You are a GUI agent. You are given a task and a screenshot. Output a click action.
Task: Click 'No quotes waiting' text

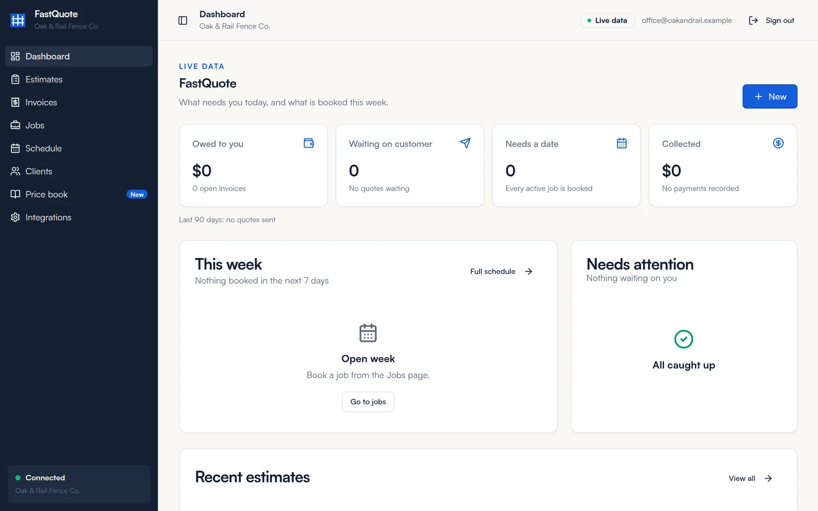pyautogui.click(x=379, y=189)
